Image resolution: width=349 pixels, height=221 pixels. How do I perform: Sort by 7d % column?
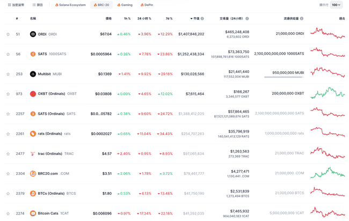tap(169, 19)
